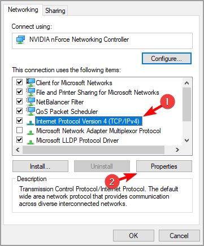
Task: Select Microsoft LLDP Protocol Driver list entry
Action: point(77,140)
